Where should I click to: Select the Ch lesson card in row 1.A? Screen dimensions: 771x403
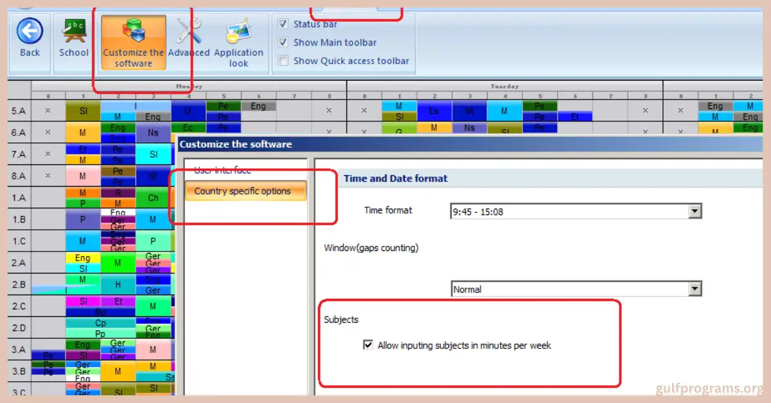click(x=153, y=198)
